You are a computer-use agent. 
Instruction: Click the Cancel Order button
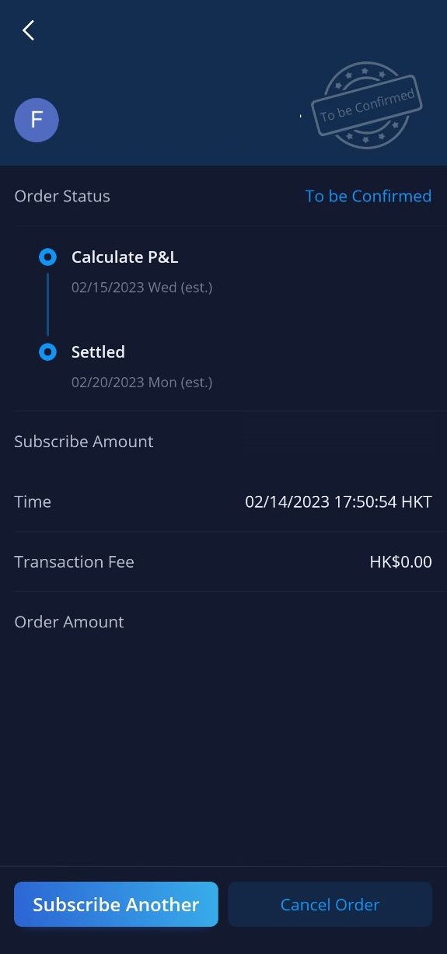[330, 904]
